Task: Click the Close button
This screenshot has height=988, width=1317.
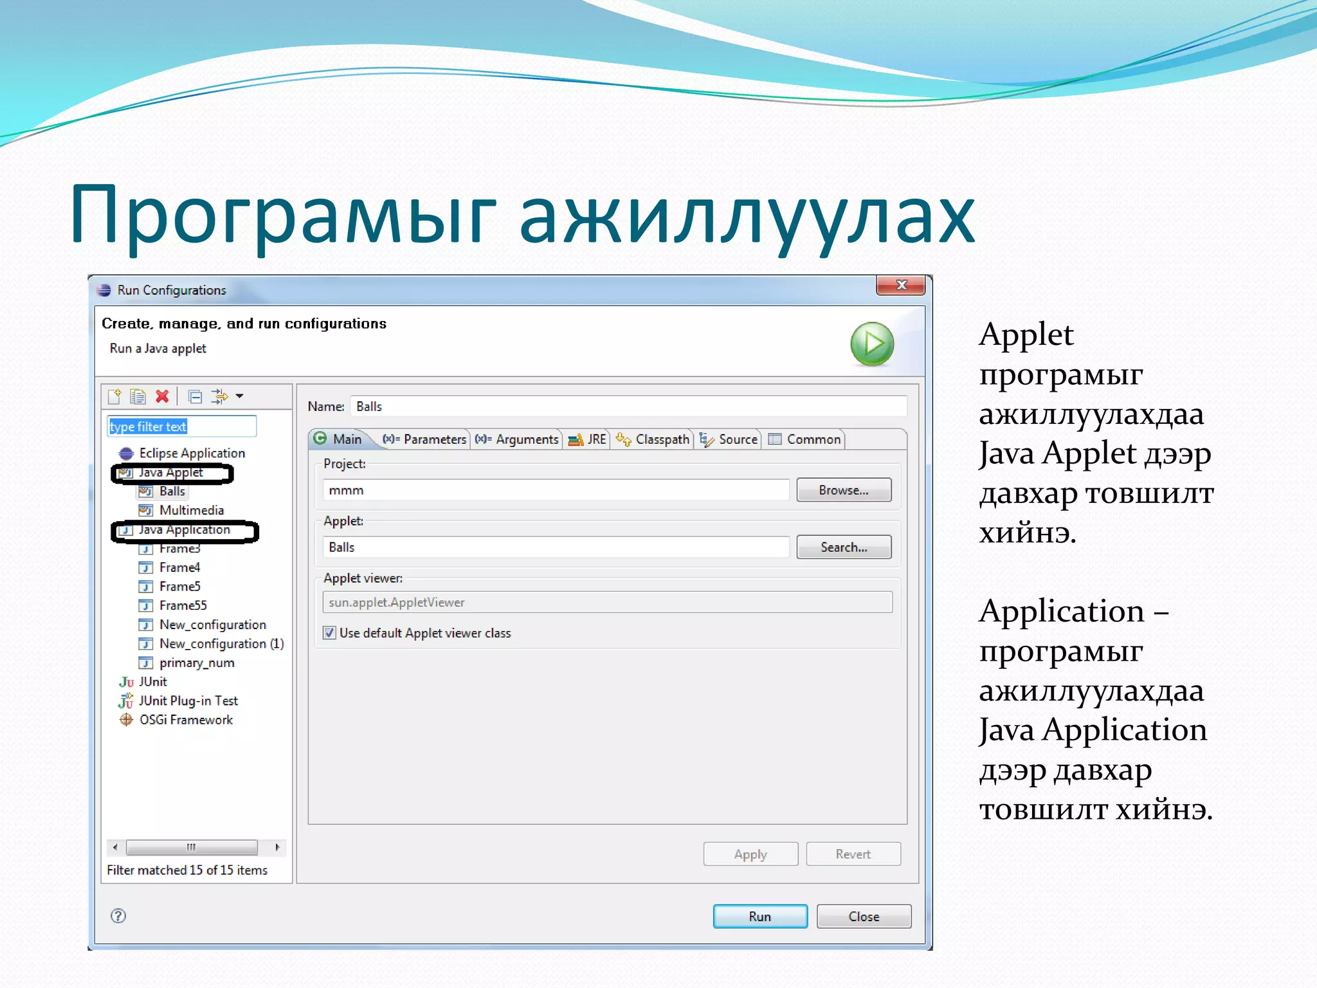Action: (864, 917)
